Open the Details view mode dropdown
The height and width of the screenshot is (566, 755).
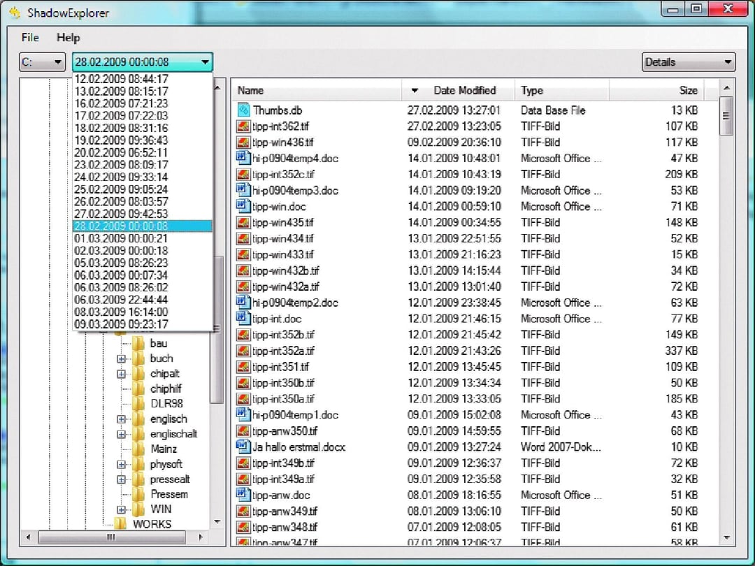(x=688, y=62)
